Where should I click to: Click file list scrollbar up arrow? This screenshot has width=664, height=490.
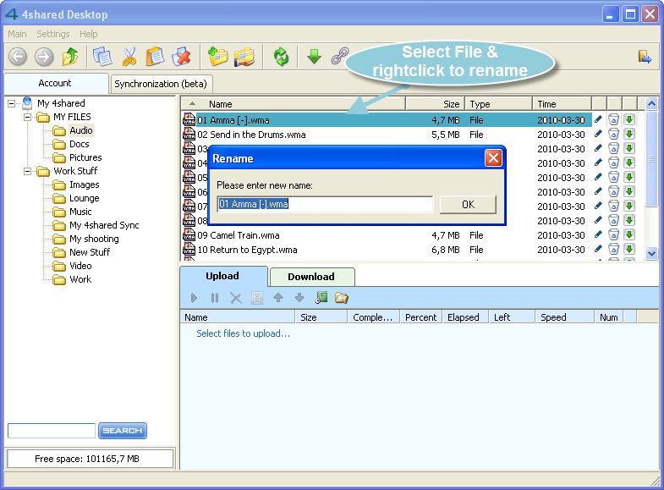[651, 103]
